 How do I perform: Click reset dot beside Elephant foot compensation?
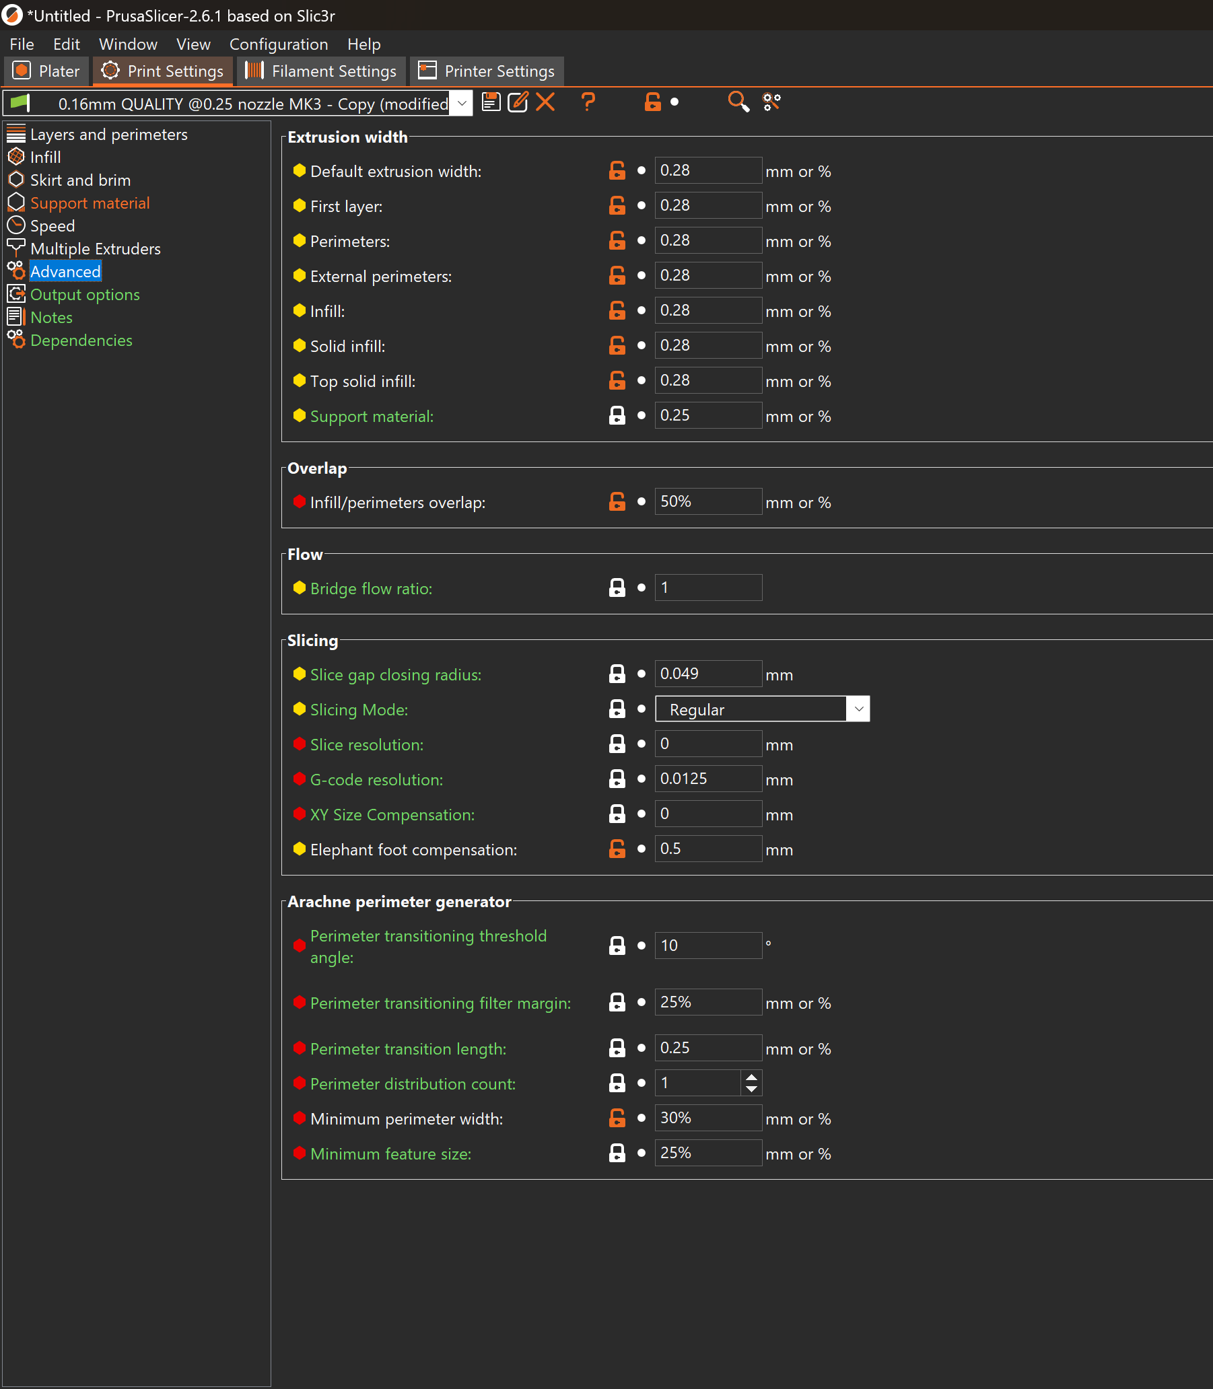click(641, 849)
